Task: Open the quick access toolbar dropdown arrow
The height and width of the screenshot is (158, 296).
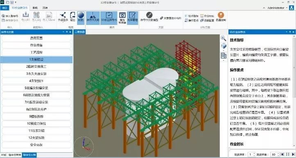Action: coord(16,2)
